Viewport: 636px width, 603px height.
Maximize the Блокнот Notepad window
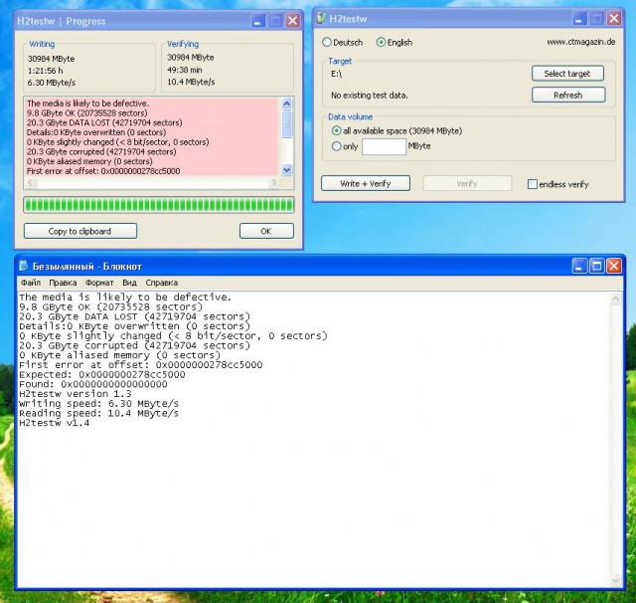coord(596,266)
